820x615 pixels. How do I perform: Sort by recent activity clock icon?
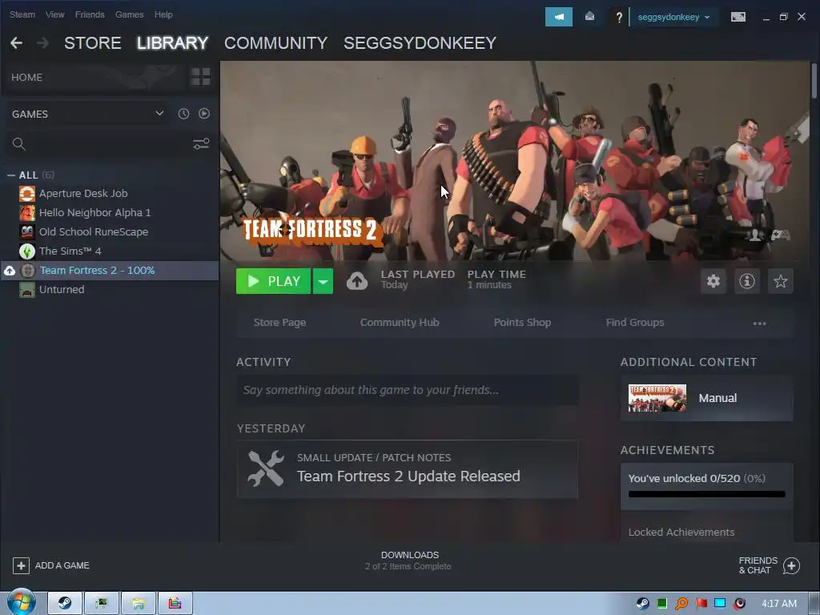(x=183, y=114)
